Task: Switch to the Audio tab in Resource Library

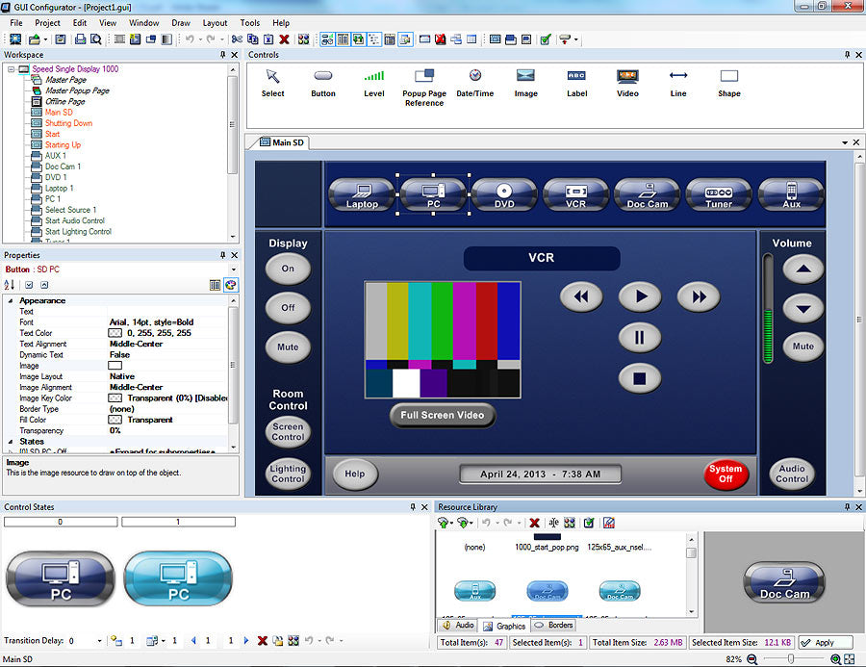Action: (458, 625)
